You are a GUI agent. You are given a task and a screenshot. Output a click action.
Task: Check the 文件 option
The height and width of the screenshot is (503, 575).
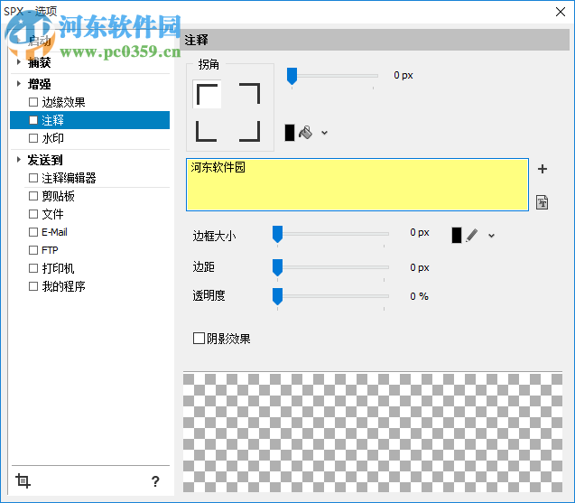coord(33,214)
